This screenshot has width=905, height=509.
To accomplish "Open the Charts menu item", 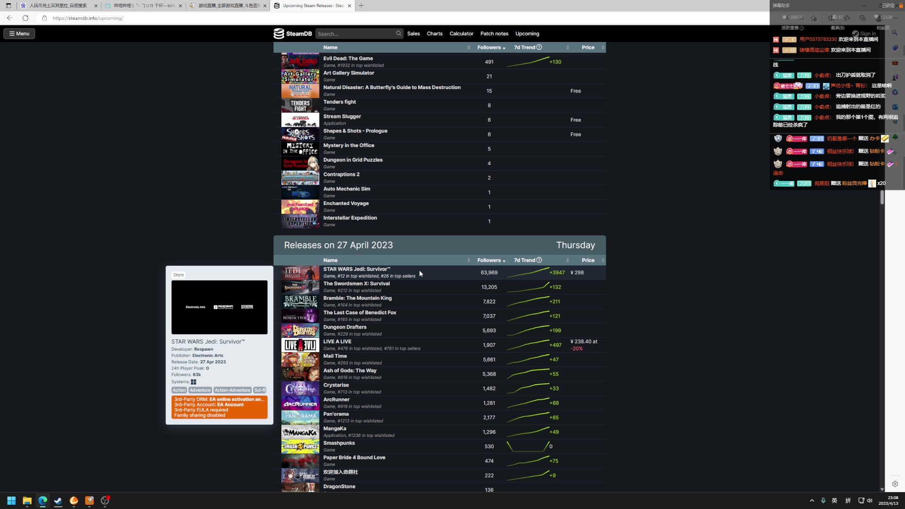I will (x=435, y=33).
